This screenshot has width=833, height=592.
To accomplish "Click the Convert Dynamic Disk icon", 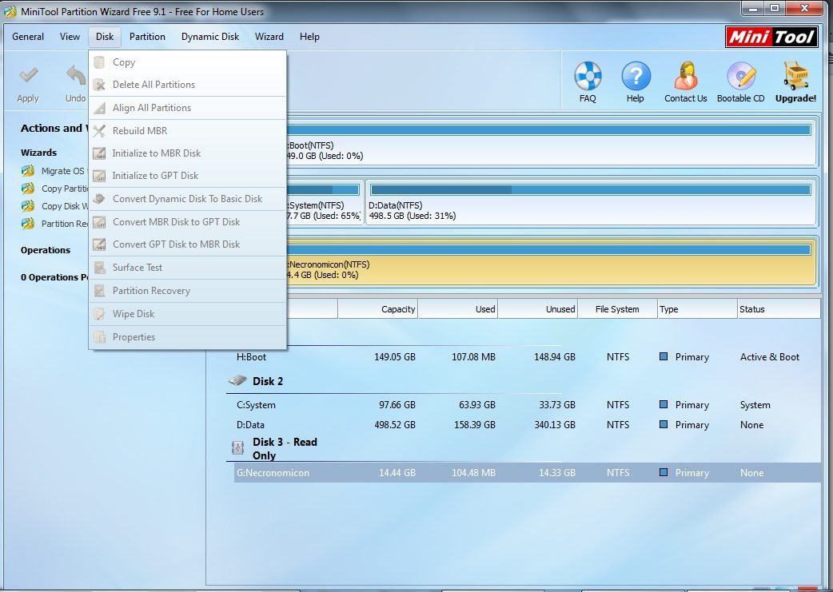I will 99,199.
